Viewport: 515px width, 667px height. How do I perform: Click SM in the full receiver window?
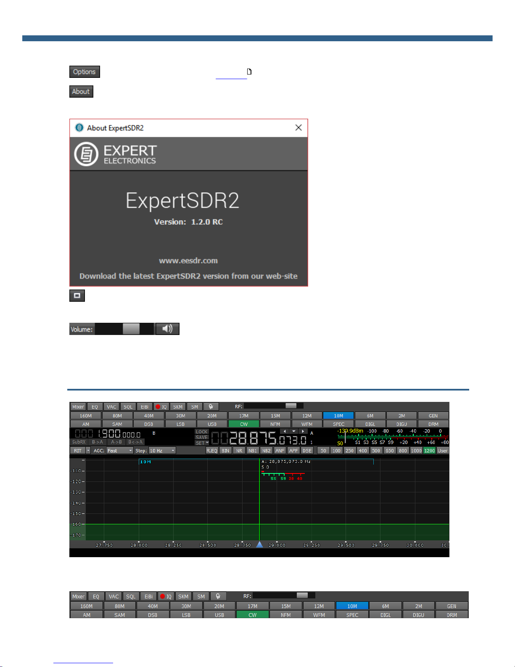(x=195, y=407)
